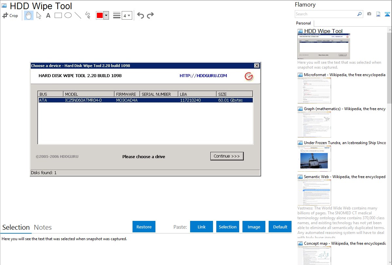
Task: Click the Continue >>> button
Action: [227, 156]
